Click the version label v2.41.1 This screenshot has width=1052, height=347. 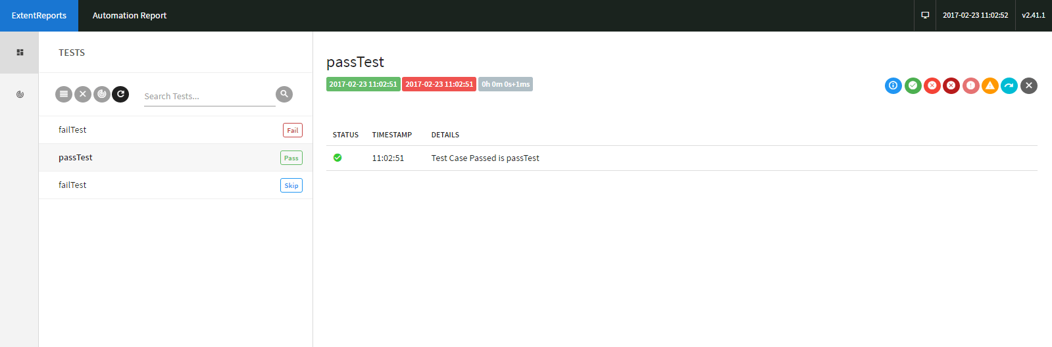[1034, 15]
